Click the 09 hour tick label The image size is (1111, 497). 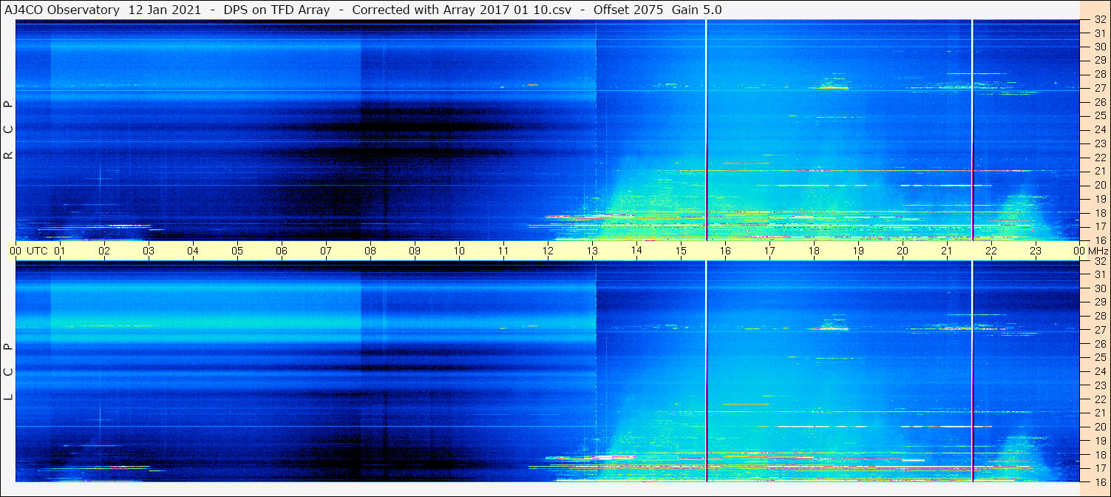click(415, 251)
